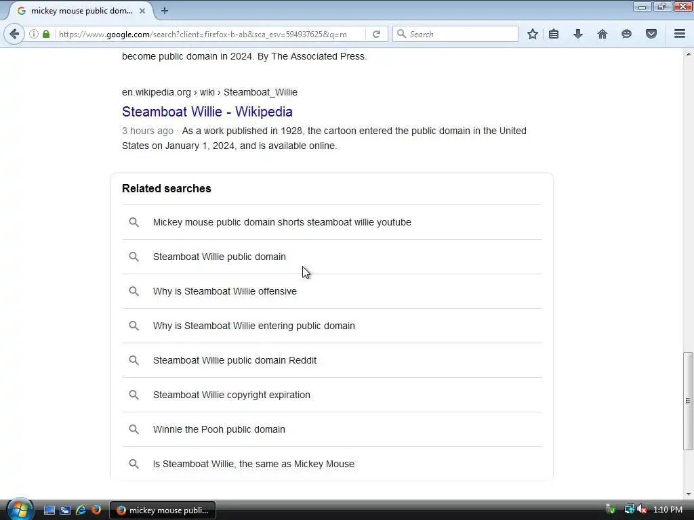
Task: Open the network tray icon
Action: (x=629, y=510)
